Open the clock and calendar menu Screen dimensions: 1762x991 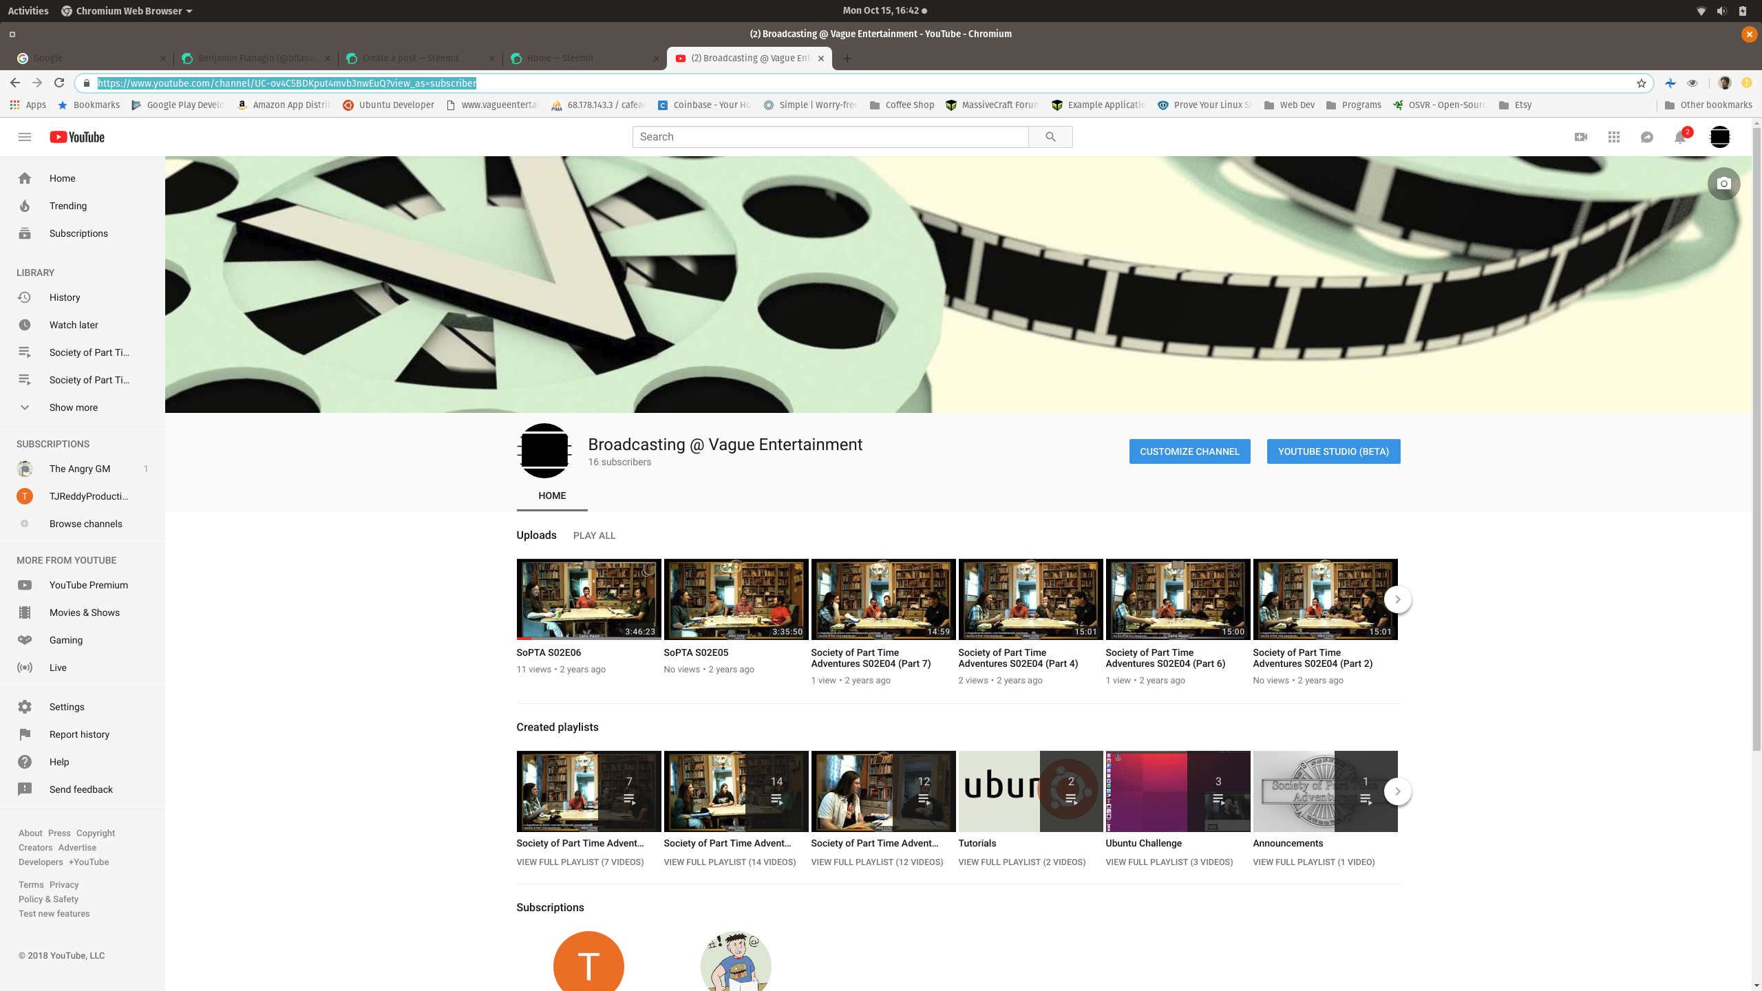(884, 11)
